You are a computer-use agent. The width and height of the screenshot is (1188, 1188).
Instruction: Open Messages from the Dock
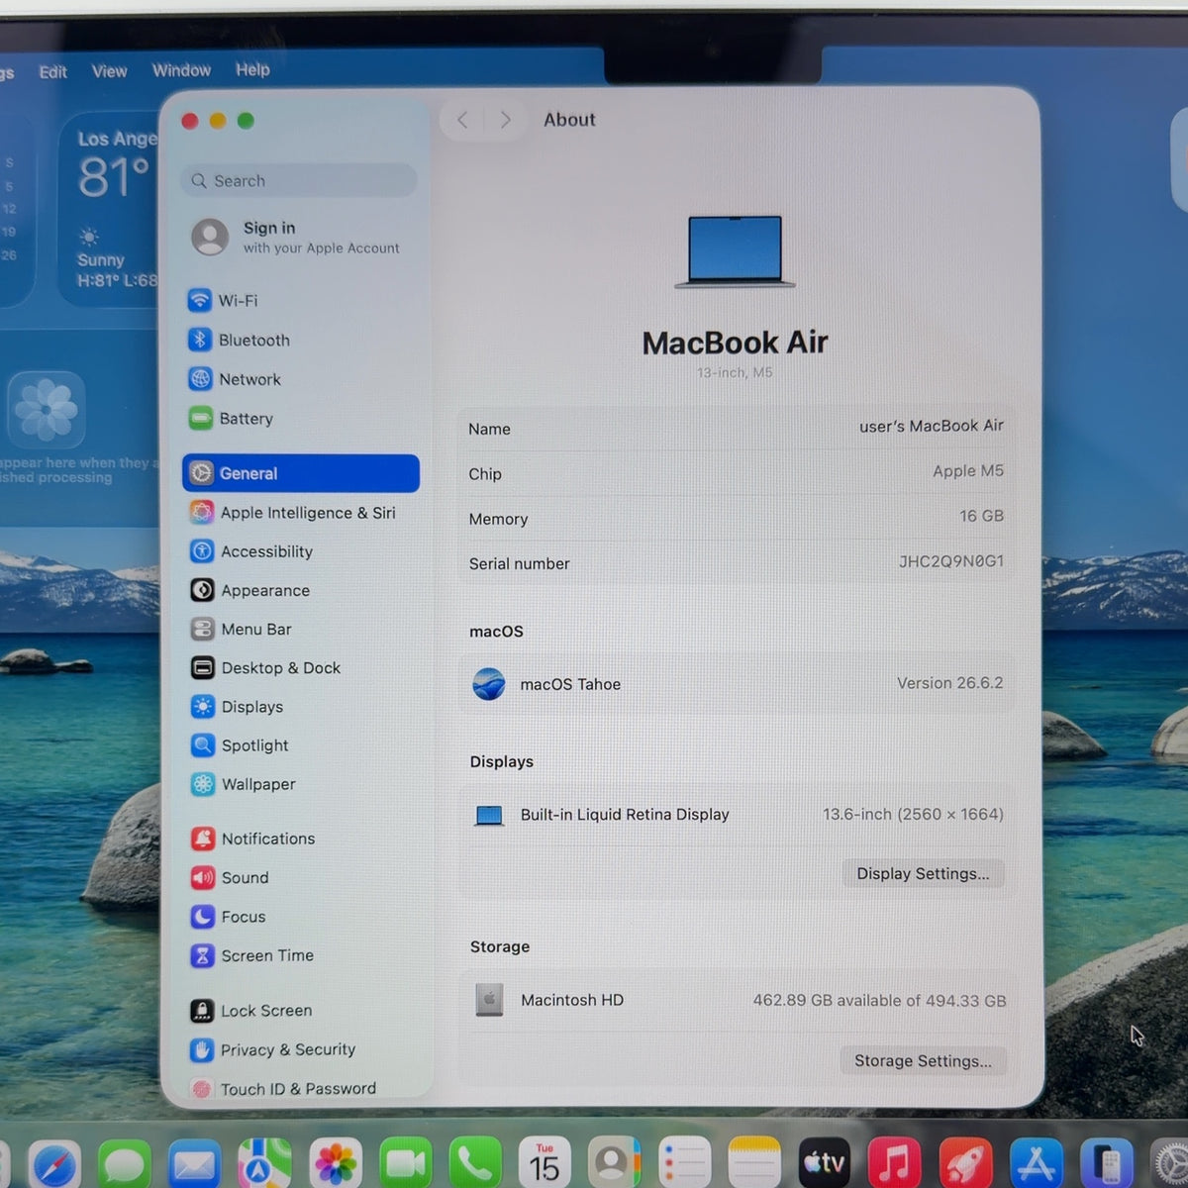(x=125, y=1164)
